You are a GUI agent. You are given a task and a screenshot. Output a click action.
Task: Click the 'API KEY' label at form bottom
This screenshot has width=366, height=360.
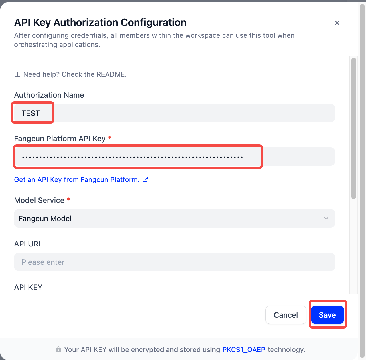[x=28, y=287]
